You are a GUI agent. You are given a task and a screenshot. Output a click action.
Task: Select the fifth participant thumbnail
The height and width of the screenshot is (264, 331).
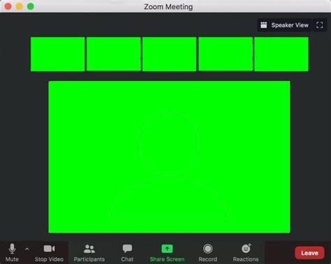pyautogui.click(x=281, y=54)
